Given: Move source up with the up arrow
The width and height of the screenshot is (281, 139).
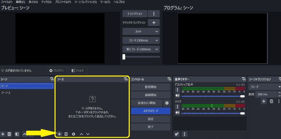Looking at the screenshot, I should (x=81, y=134).
